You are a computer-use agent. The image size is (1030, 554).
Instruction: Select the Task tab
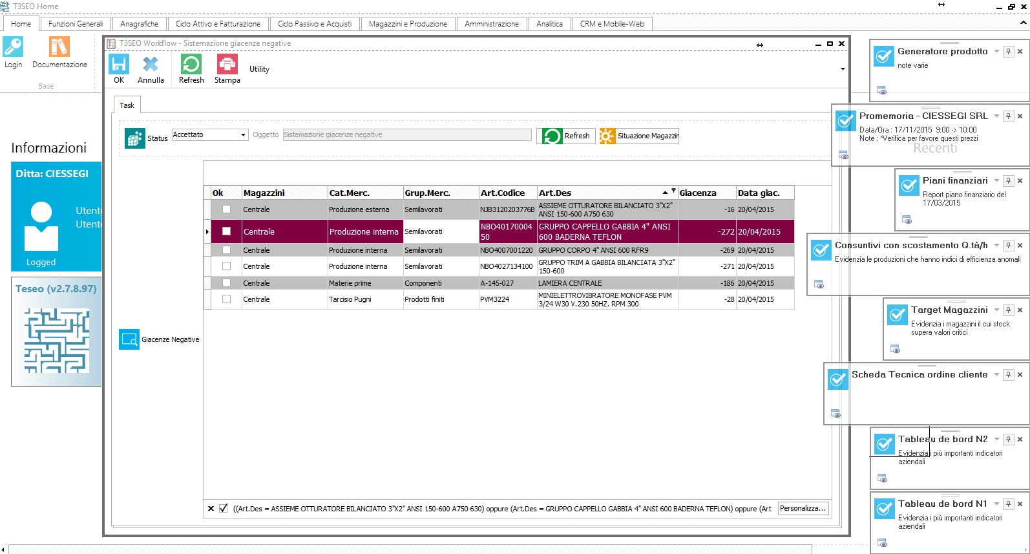tap(127, 105)
